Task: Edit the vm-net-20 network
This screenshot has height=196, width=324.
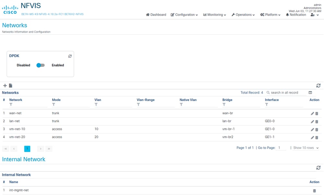Action: [312, 137]
